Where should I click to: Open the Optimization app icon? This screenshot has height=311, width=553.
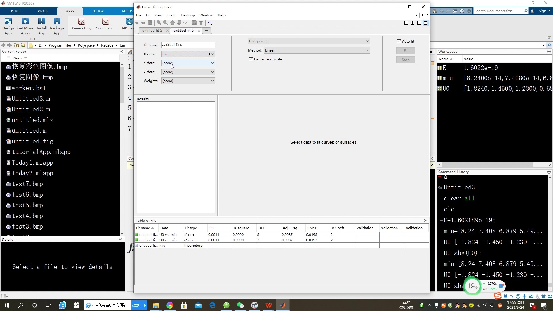[x=105, y=24]
